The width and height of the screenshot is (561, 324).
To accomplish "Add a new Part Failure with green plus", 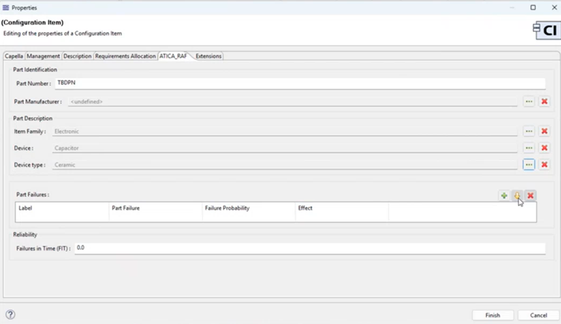I will [x=504, y=196].
